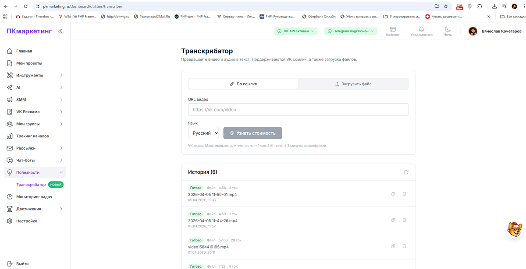Expand the Достижения submenu chevron
526x269 pixels.
coord(61,209)
